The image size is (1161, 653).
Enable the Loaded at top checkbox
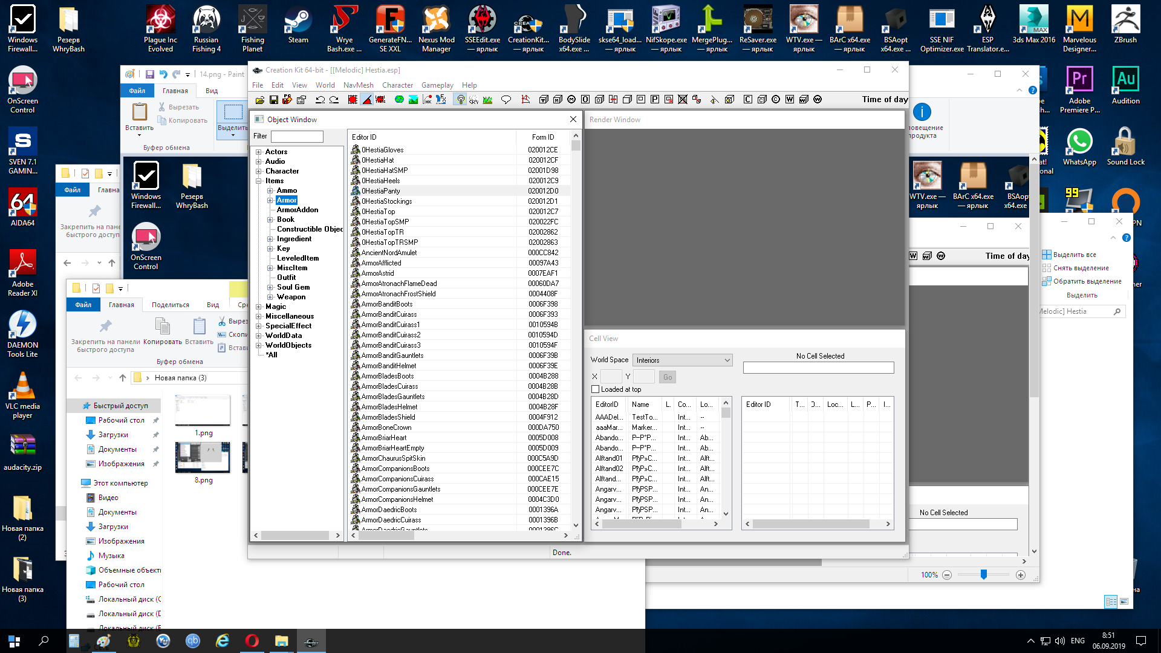click(x=596, y=389)
